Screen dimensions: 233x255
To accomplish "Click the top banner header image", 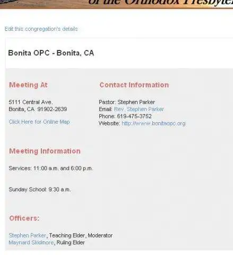I will [x=116, y=4].
